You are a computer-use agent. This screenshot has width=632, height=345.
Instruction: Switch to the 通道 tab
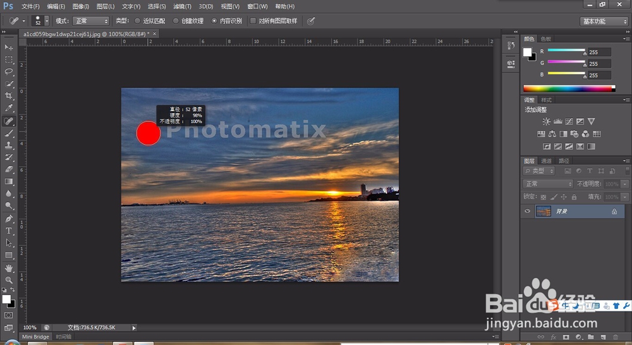point(546,161)
